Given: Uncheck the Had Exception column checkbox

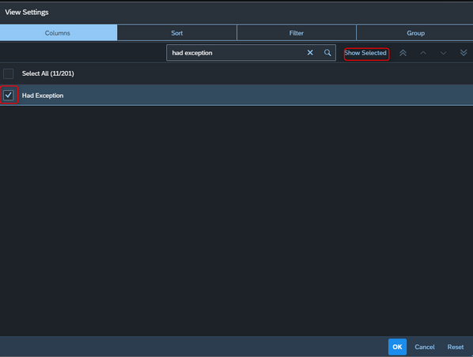Looking at the screenshot, I should click(x=9, y=96).
